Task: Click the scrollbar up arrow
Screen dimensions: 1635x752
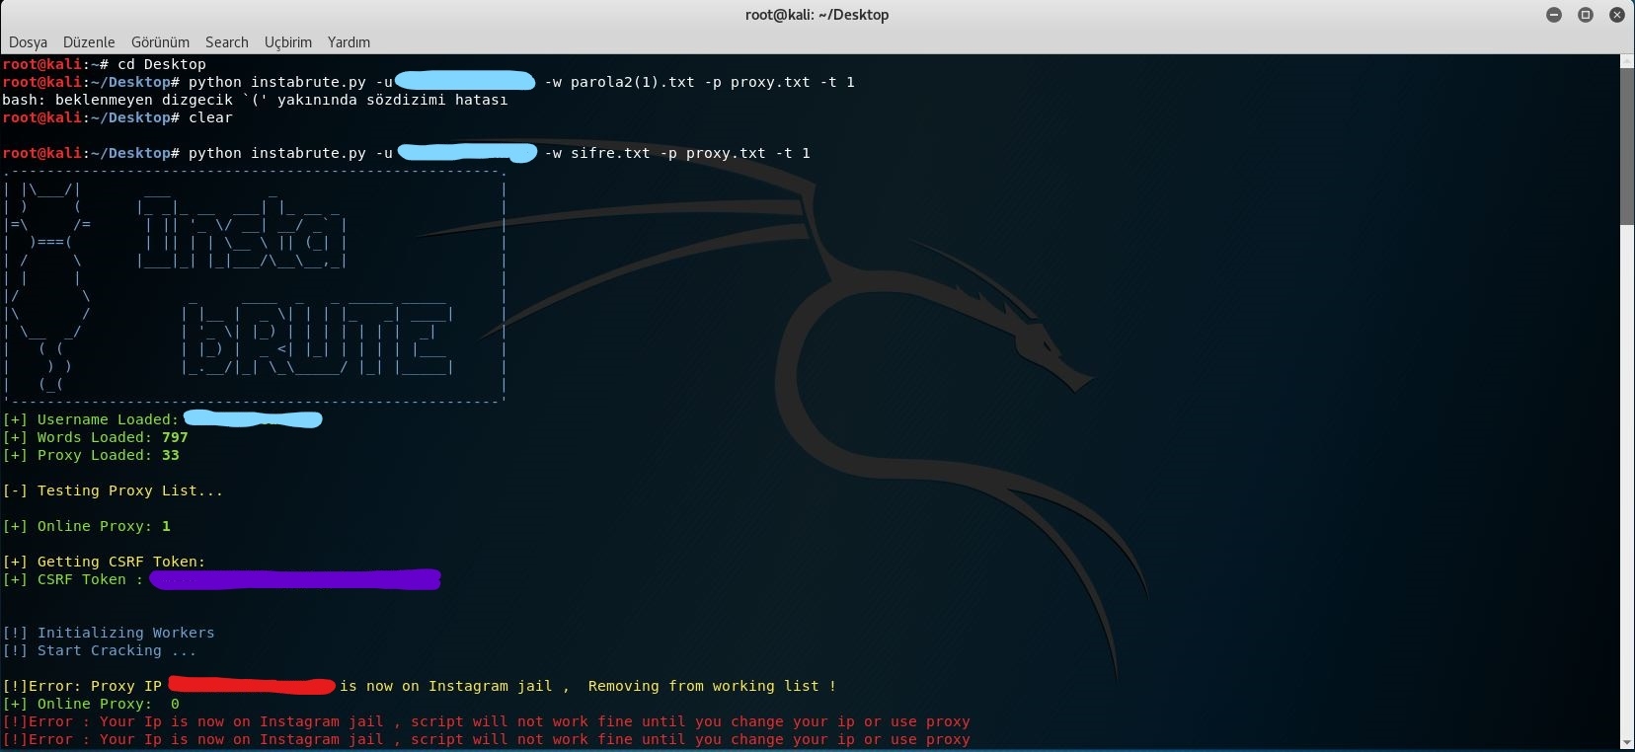Action: (x=1627, y=61)
